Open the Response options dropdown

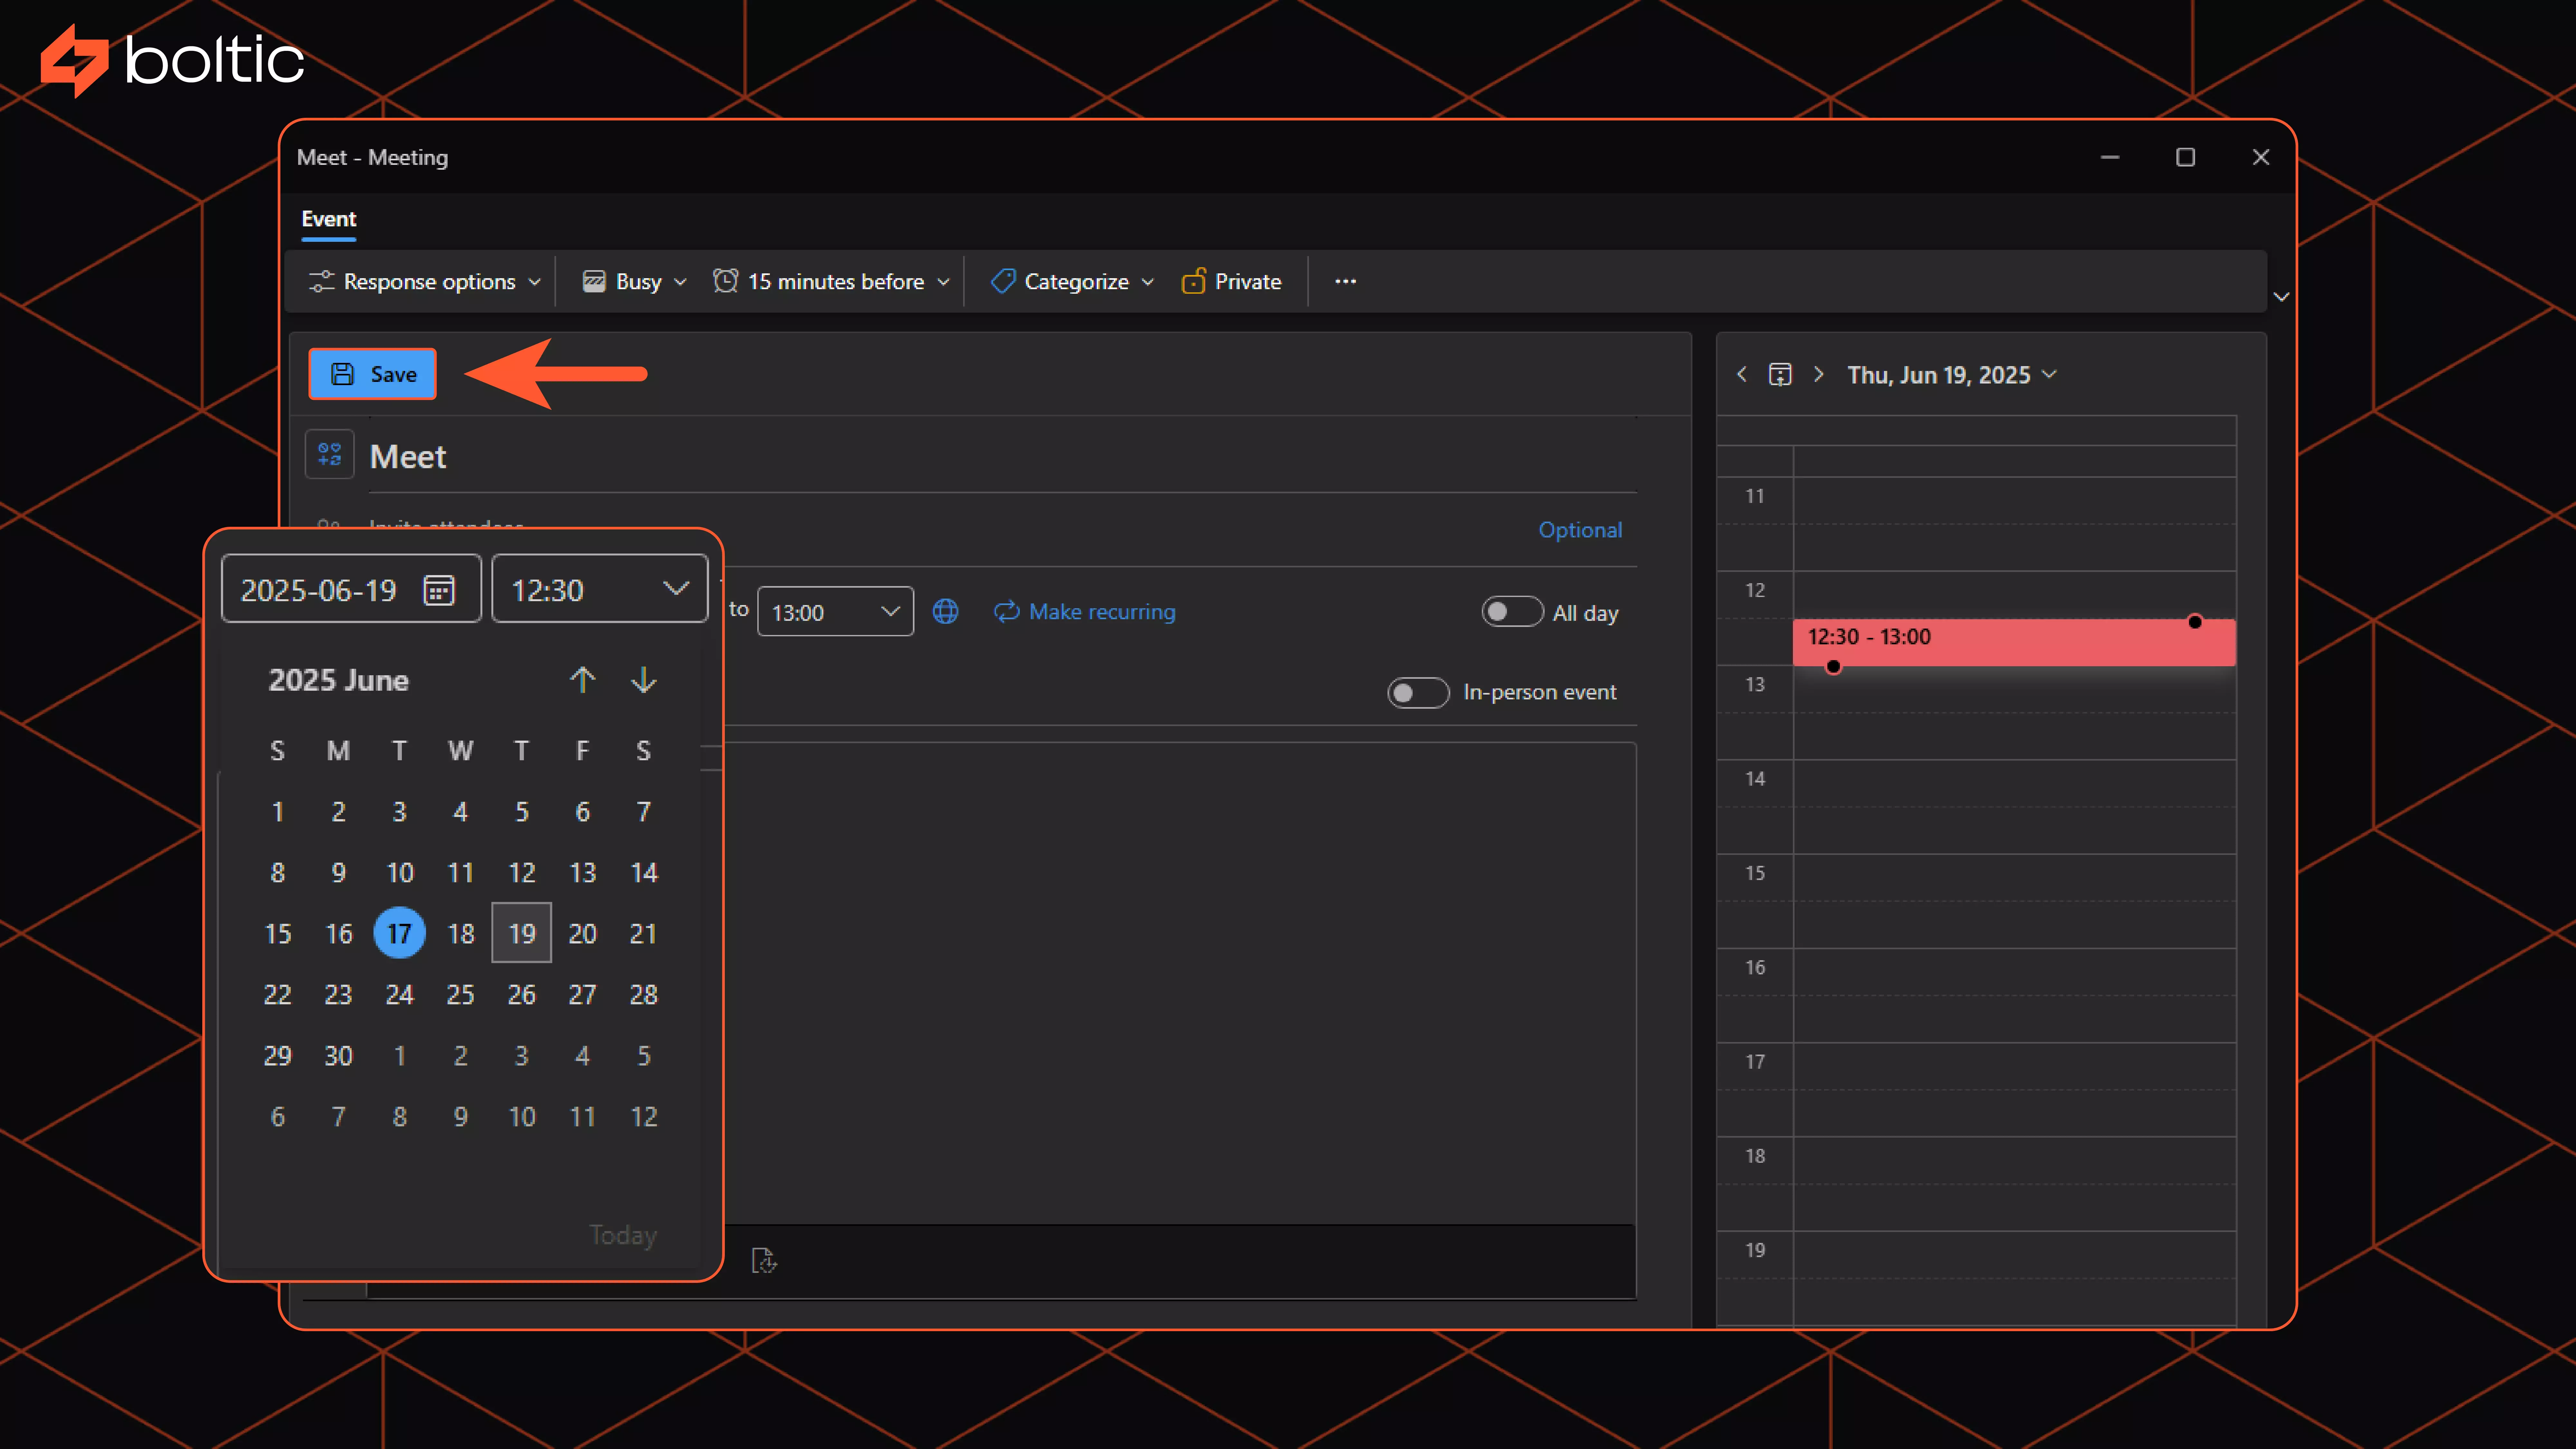(x=425, y=281)
